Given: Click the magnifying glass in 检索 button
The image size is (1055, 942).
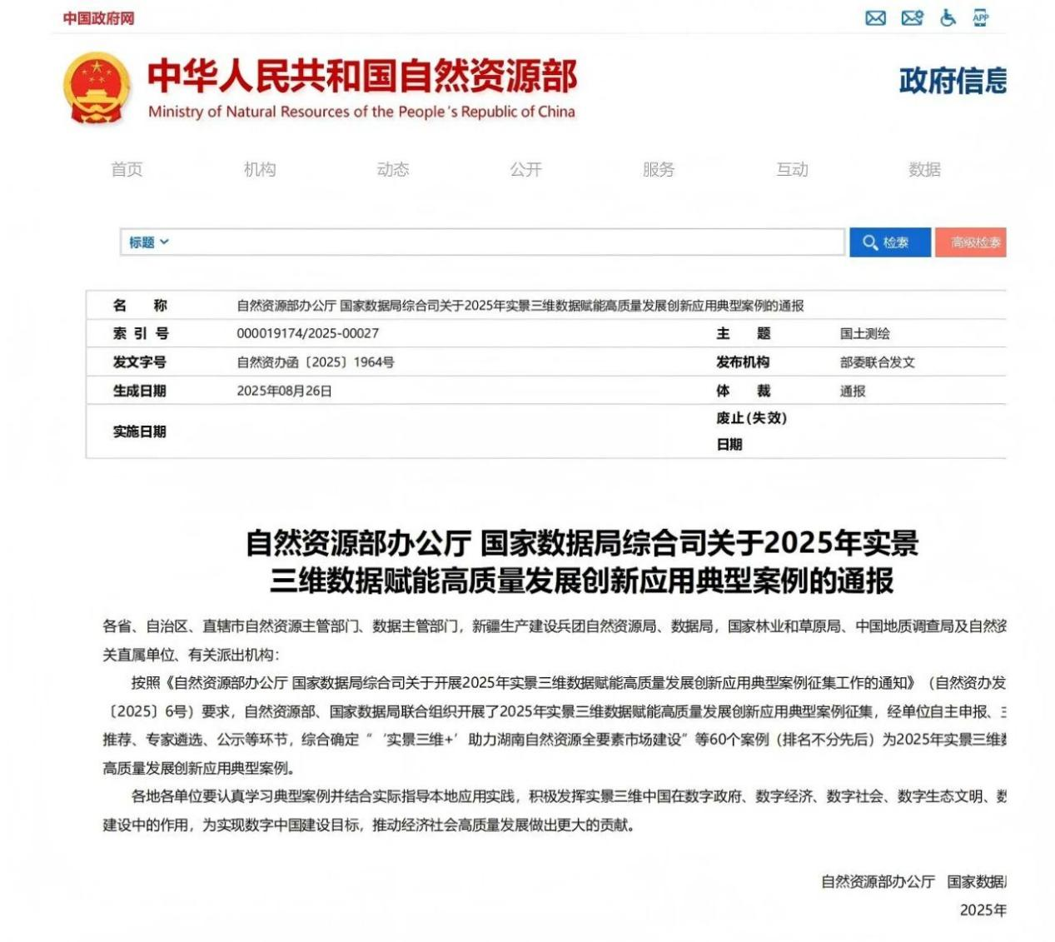Looking at the screenshot, I should pyautogui.click(x=870, y=242).
